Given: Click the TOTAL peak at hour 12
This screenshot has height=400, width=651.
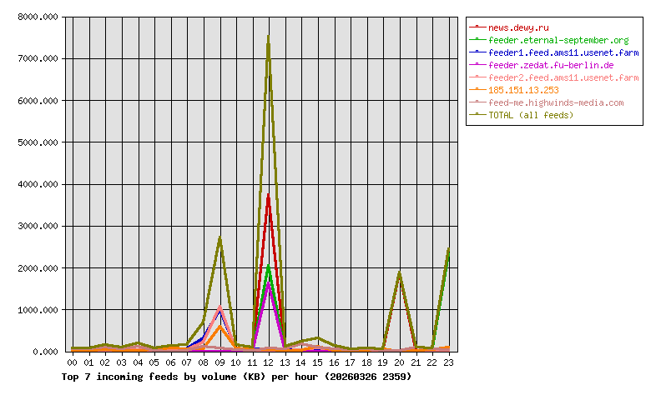Looking at the screenshot, I should 269,37.
